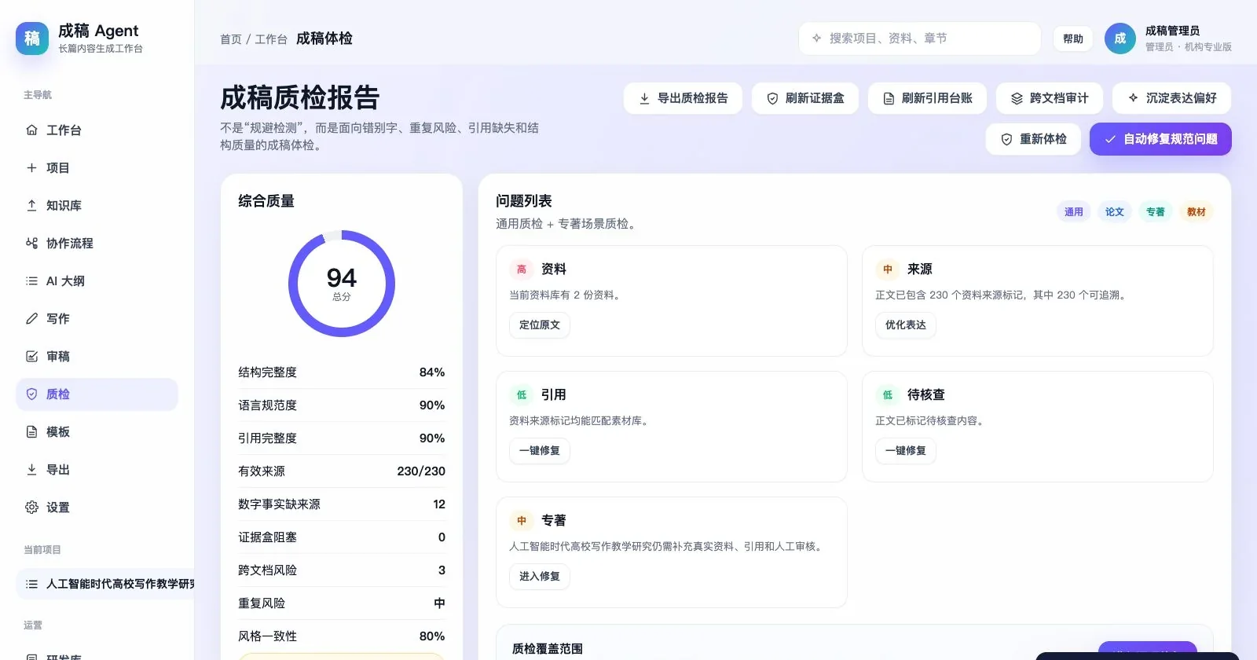Click the 工作台 breadcrumb link
Image resolution: width=1257 pixels, height=660 pixels.
click(271, 39)
